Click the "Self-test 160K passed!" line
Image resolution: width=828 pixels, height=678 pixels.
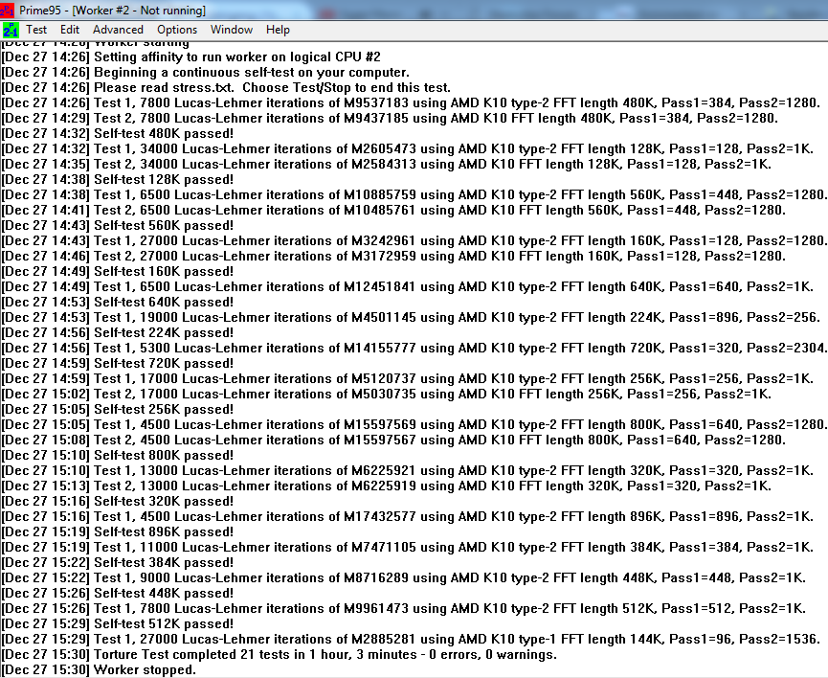point(117,272)
